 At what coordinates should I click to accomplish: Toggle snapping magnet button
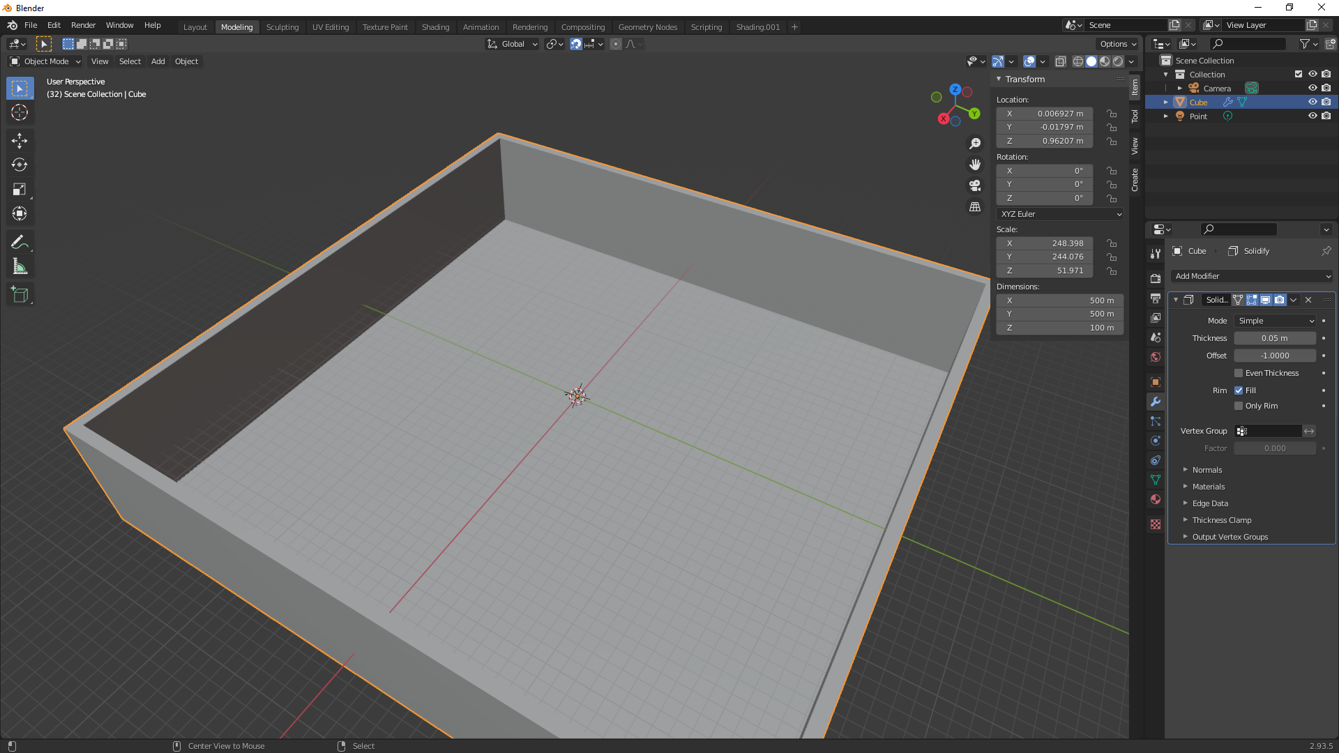[576, 44]
